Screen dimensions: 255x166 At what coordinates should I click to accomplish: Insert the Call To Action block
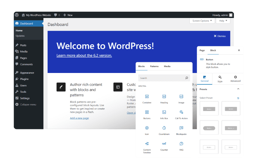click(181, 114)
